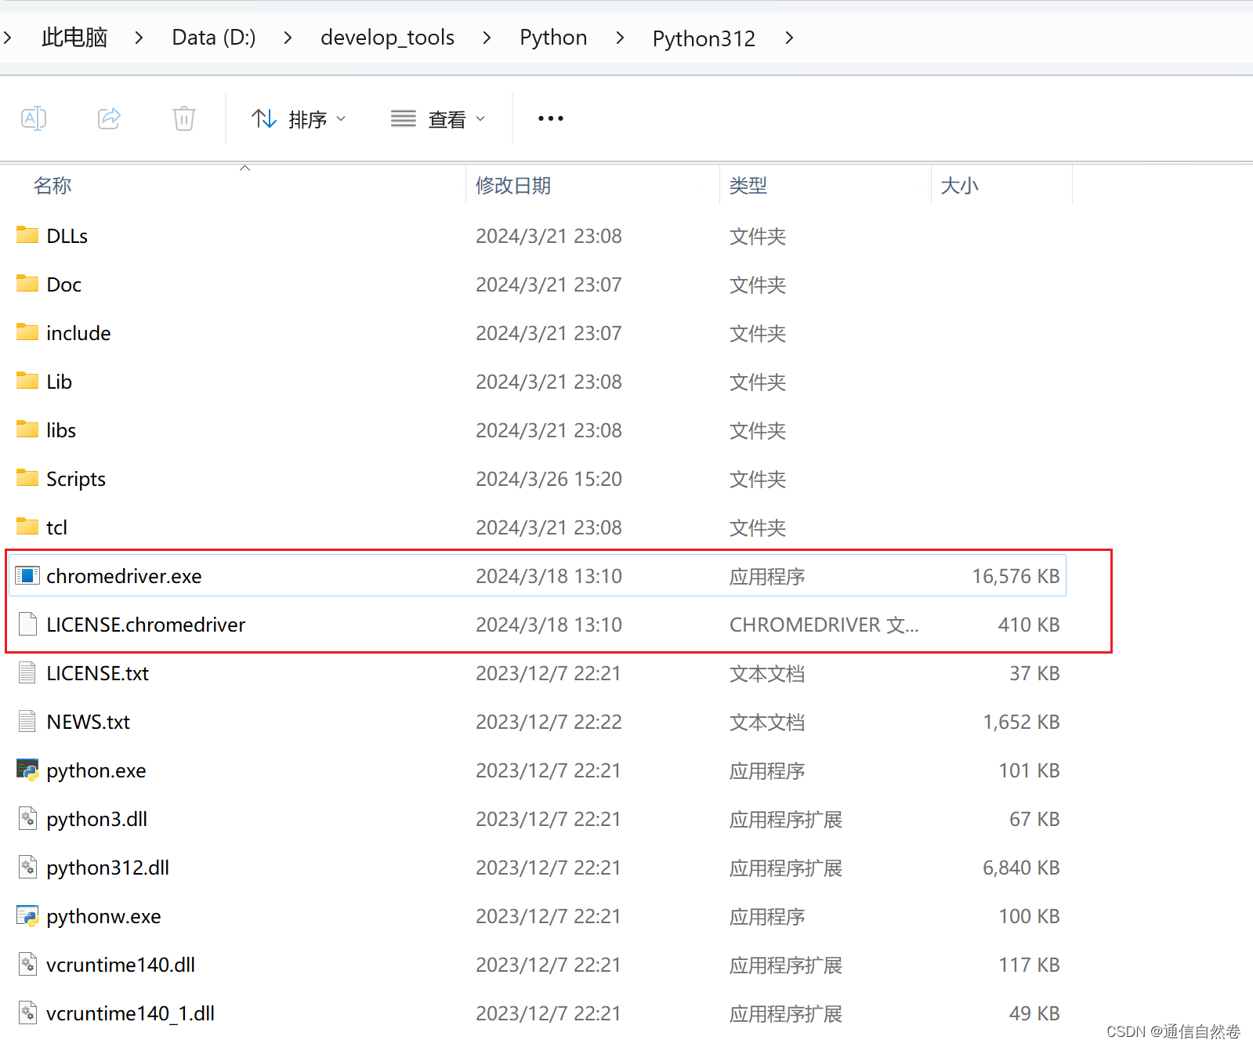The image size is (1253, 1047).
Task: Click the Scripts date 2024/3/26 15:20
Action: [x=549, y=479]
